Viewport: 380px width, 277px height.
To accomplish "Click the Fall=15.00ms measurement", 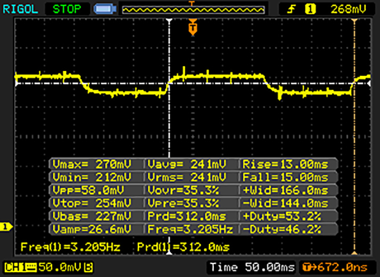I will (x=286, y=178).
